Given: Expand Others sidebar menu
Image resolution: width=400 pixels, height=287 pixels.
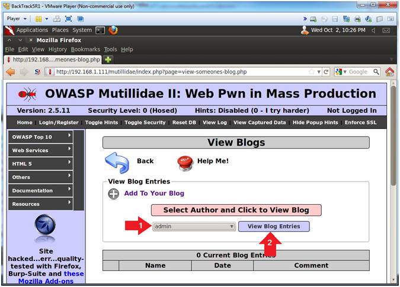Looking at the screenshot, I should [x=40, y=177].
